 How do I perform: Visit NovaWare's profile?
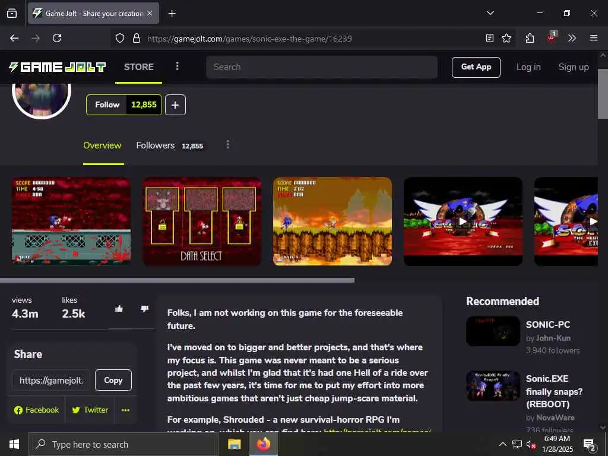555,417
